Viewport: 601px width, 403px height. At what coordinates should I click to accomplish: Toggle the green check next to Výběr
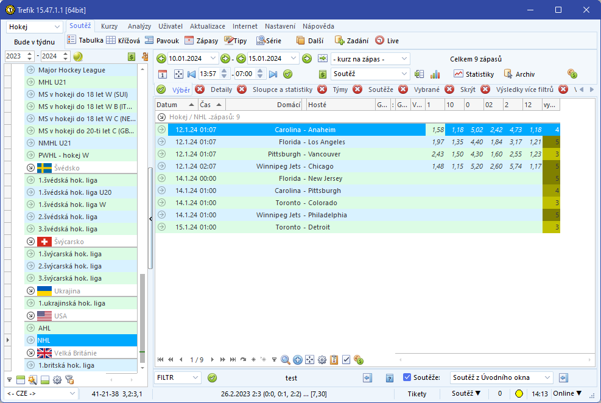tap(161, 89)
